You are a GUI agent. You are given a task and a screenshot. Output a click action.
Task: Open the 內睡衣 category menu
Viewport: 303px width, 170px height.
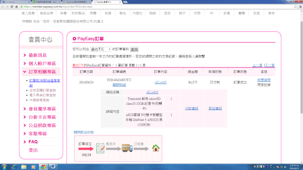click(137, 13)
